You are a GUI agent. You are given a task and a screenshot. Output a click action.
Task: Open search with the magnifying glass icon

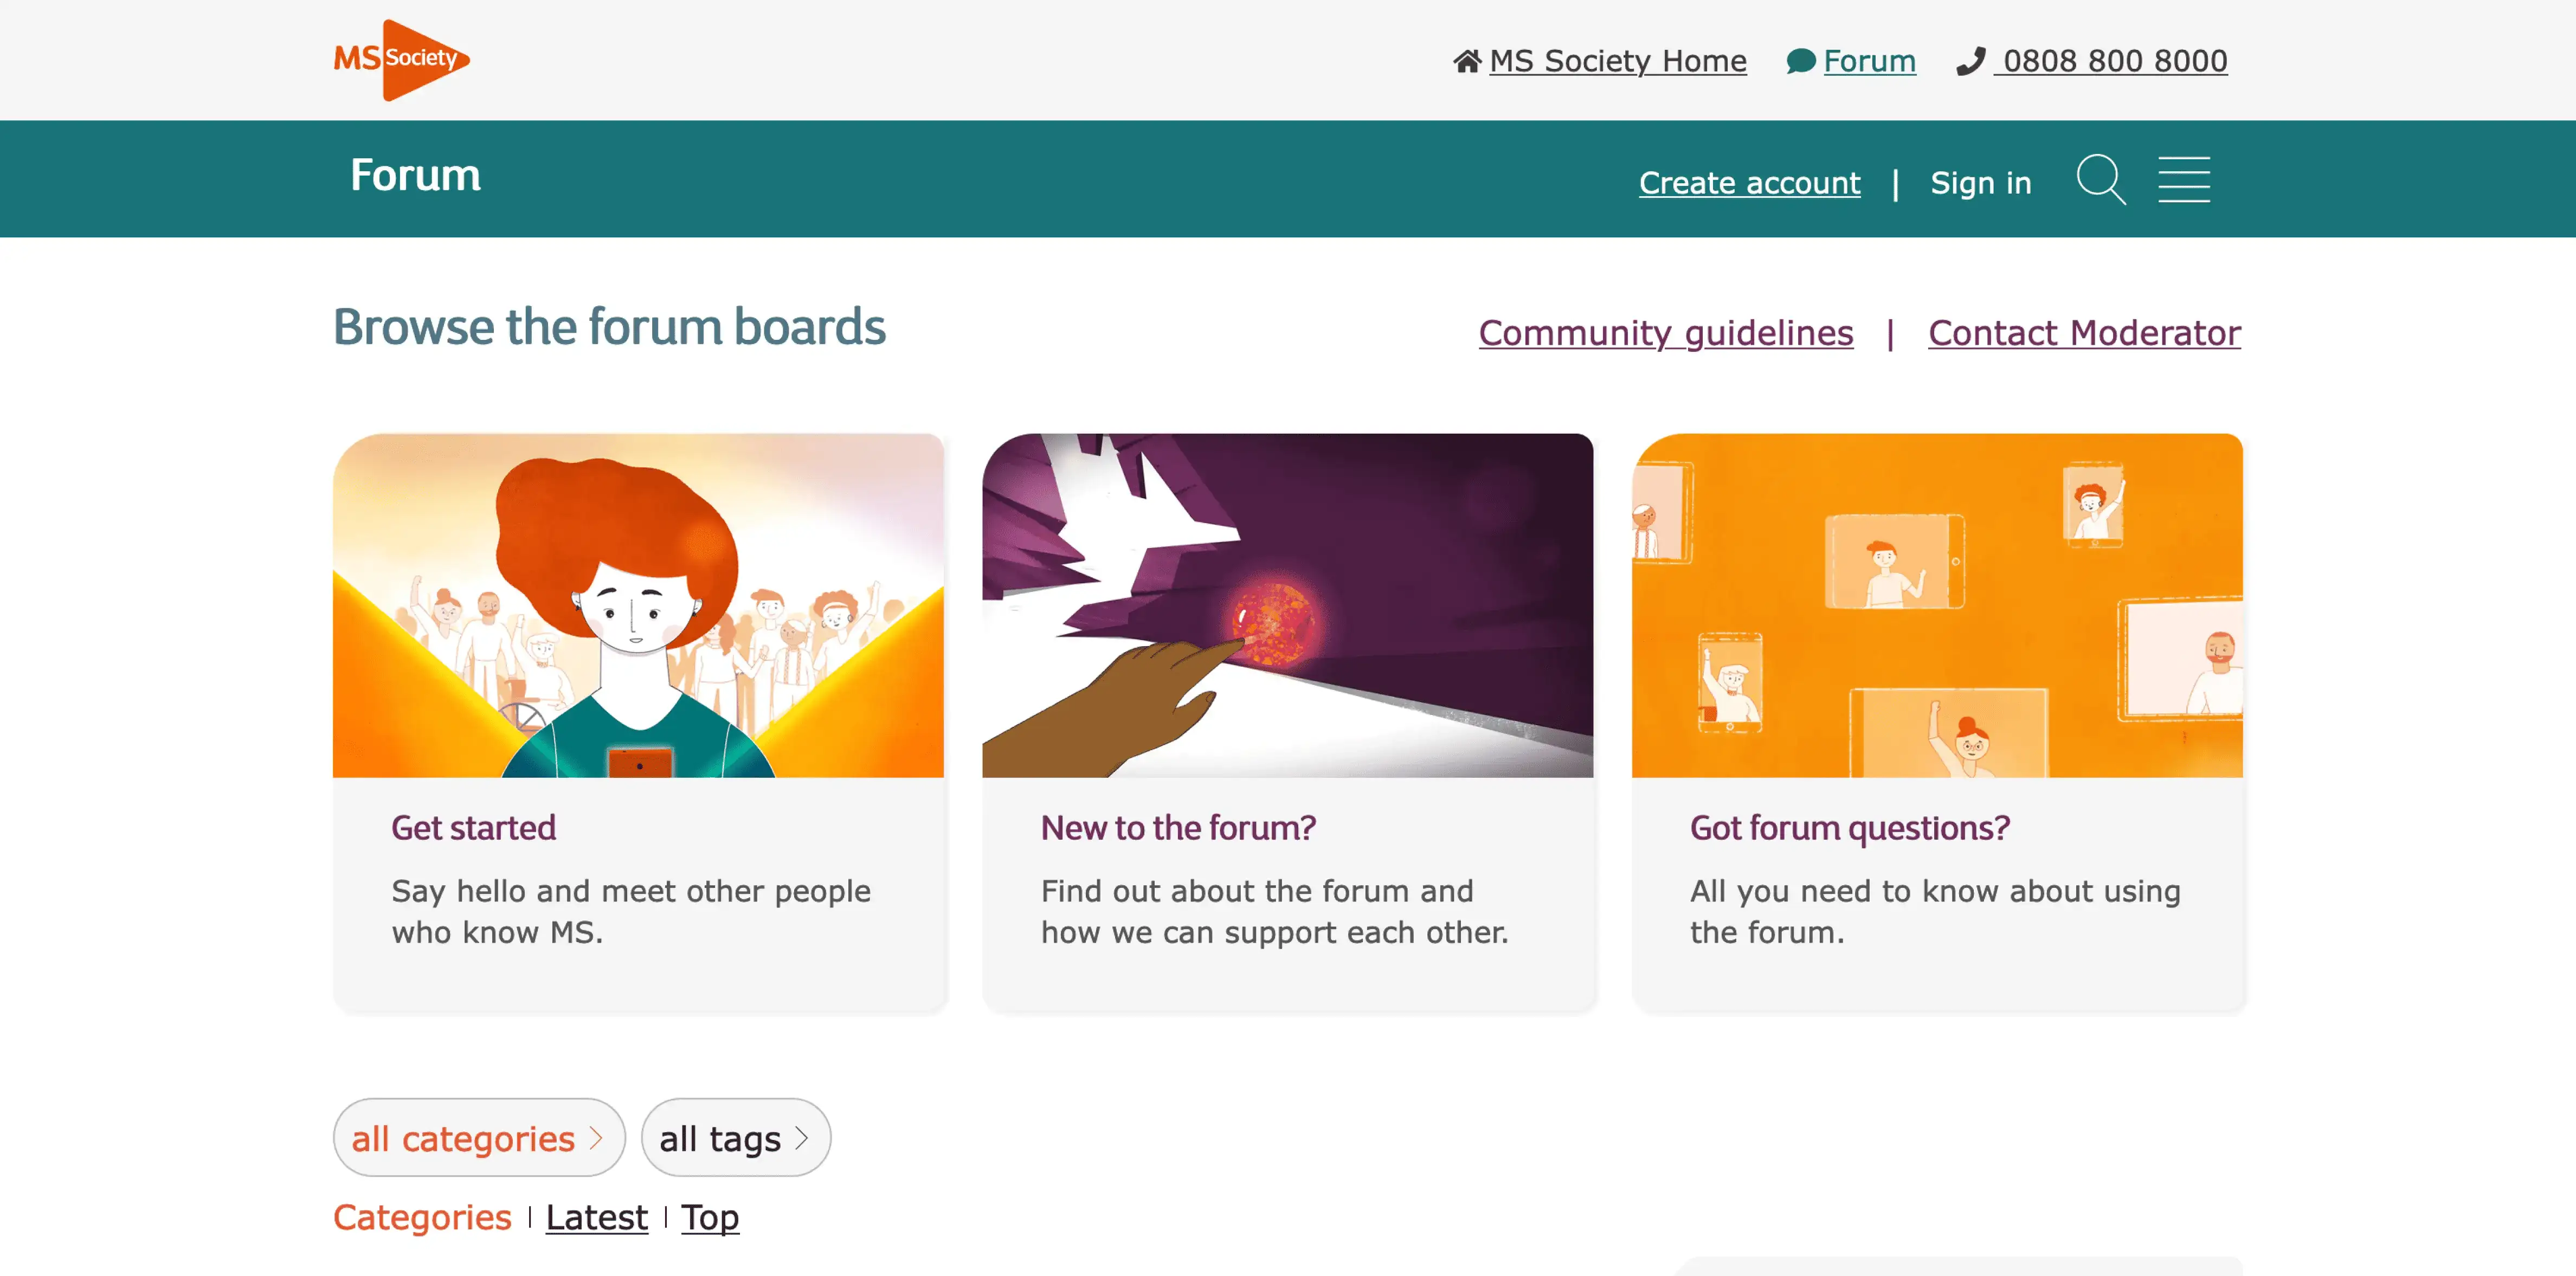[2100, 180]
